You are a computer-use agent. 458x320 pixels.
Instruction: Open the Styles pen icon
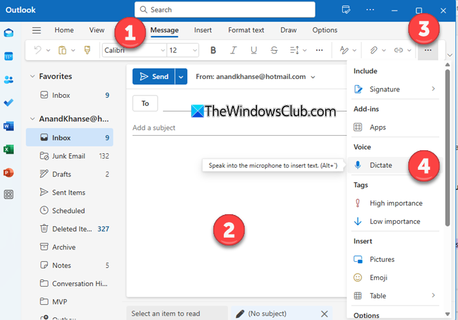pyautogui.click(x=344, y=50)
